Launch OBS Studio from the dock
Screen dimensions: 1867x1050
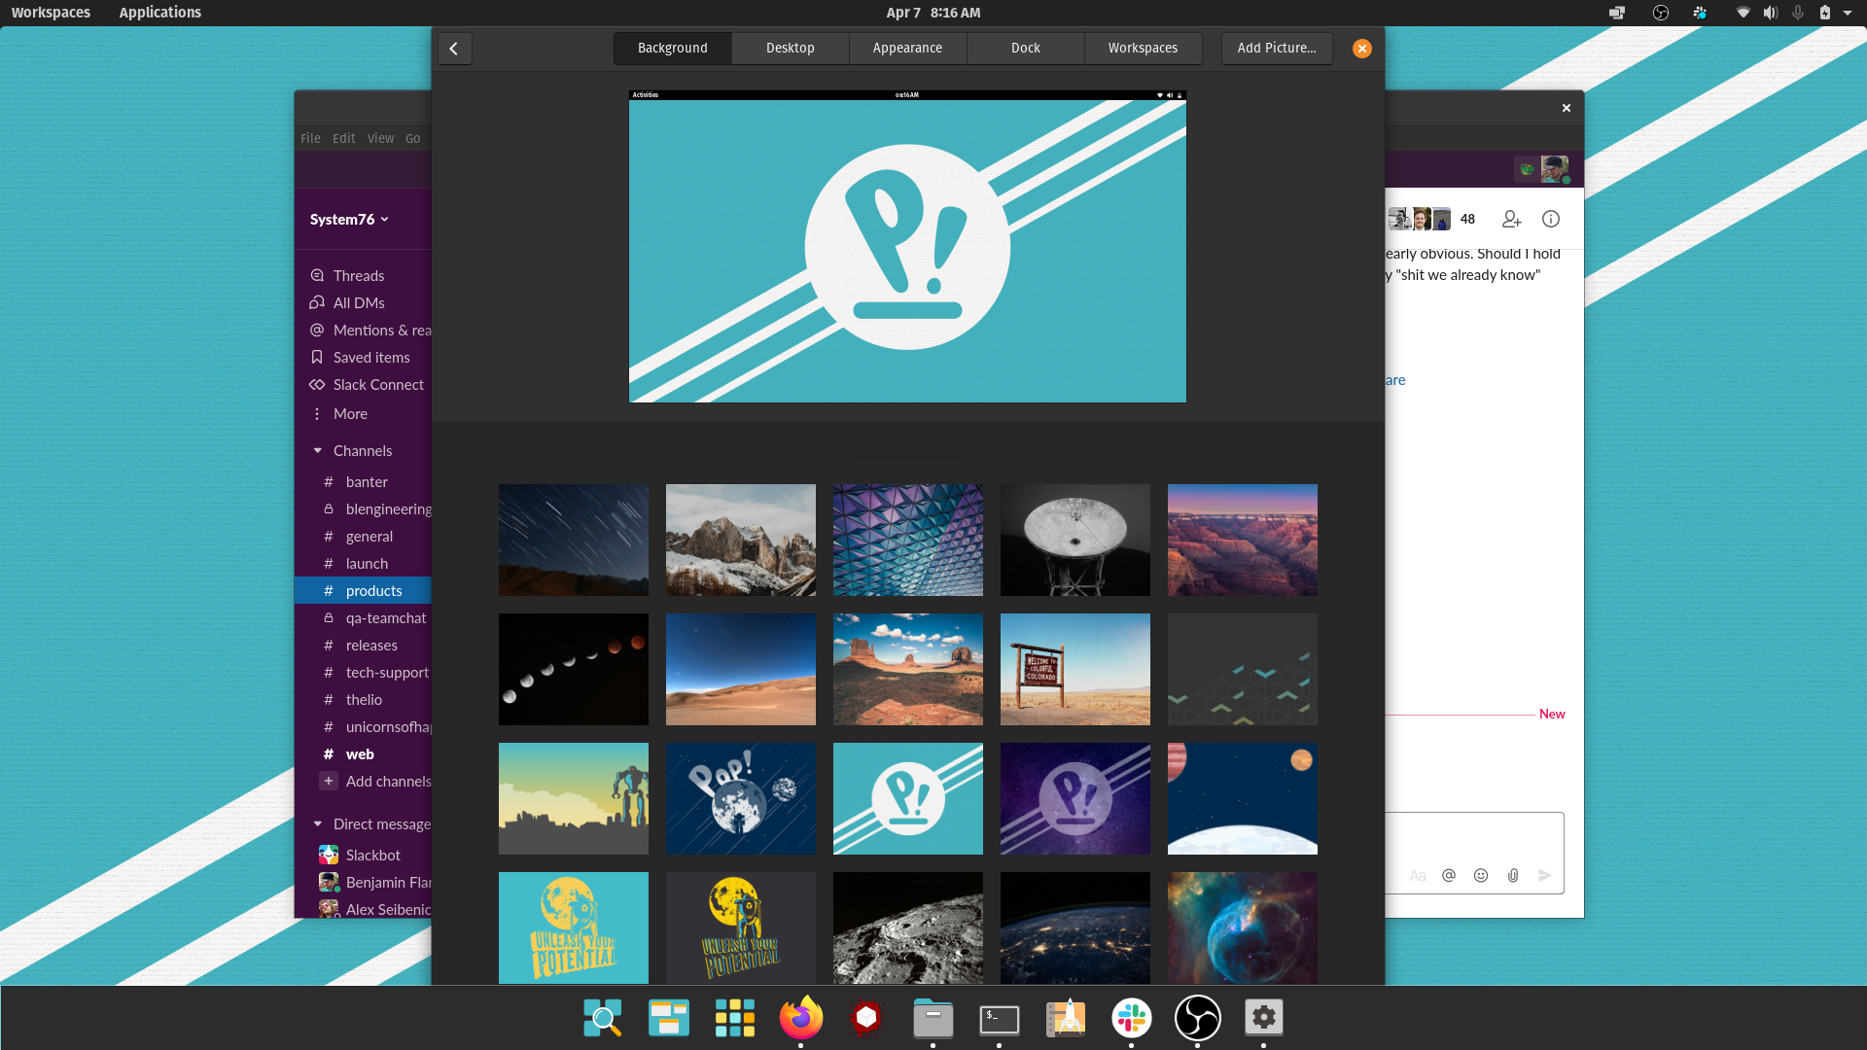coord(1197,1018)
